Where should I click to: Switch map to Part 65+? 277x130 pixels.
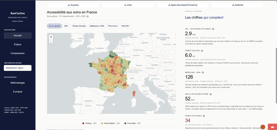click(125, 26)
